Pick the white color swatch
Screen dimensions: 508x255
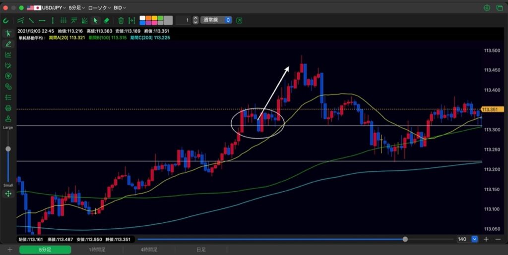coord(142,18)
